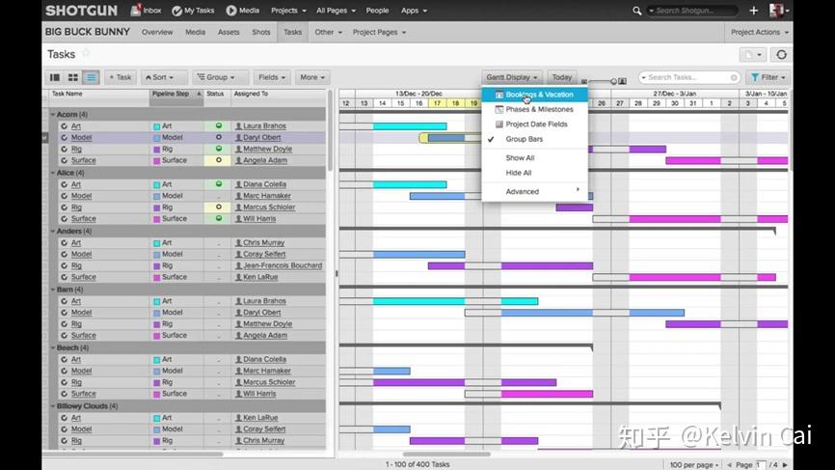
Task: Open the Fields dropdown
Action: 272,77
